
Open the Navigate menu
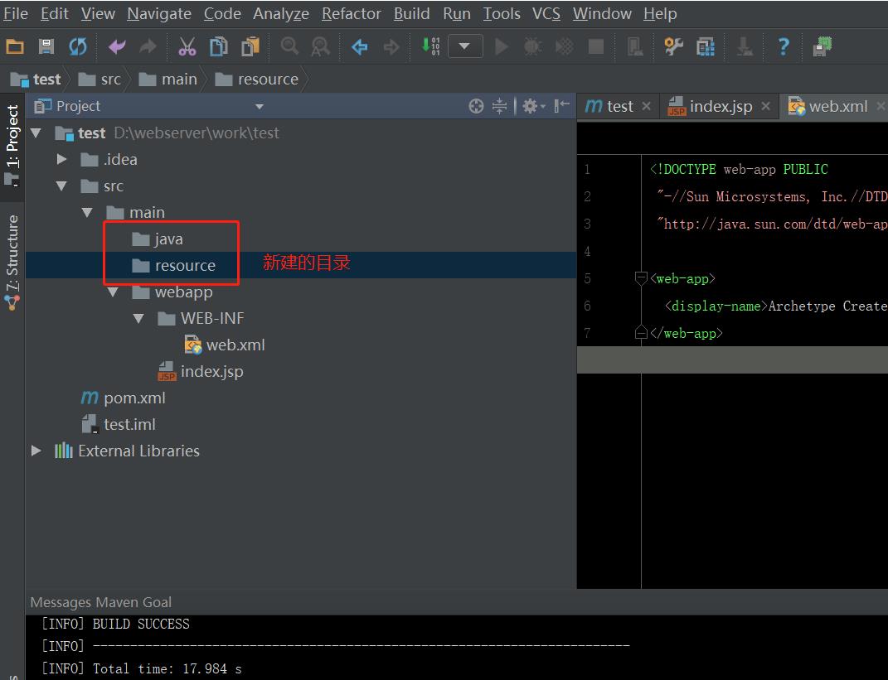159,13
